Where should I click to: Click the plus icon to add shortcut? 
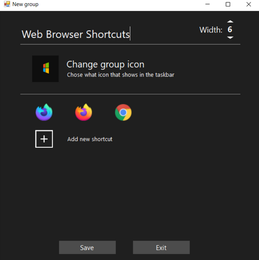[44, 139]
